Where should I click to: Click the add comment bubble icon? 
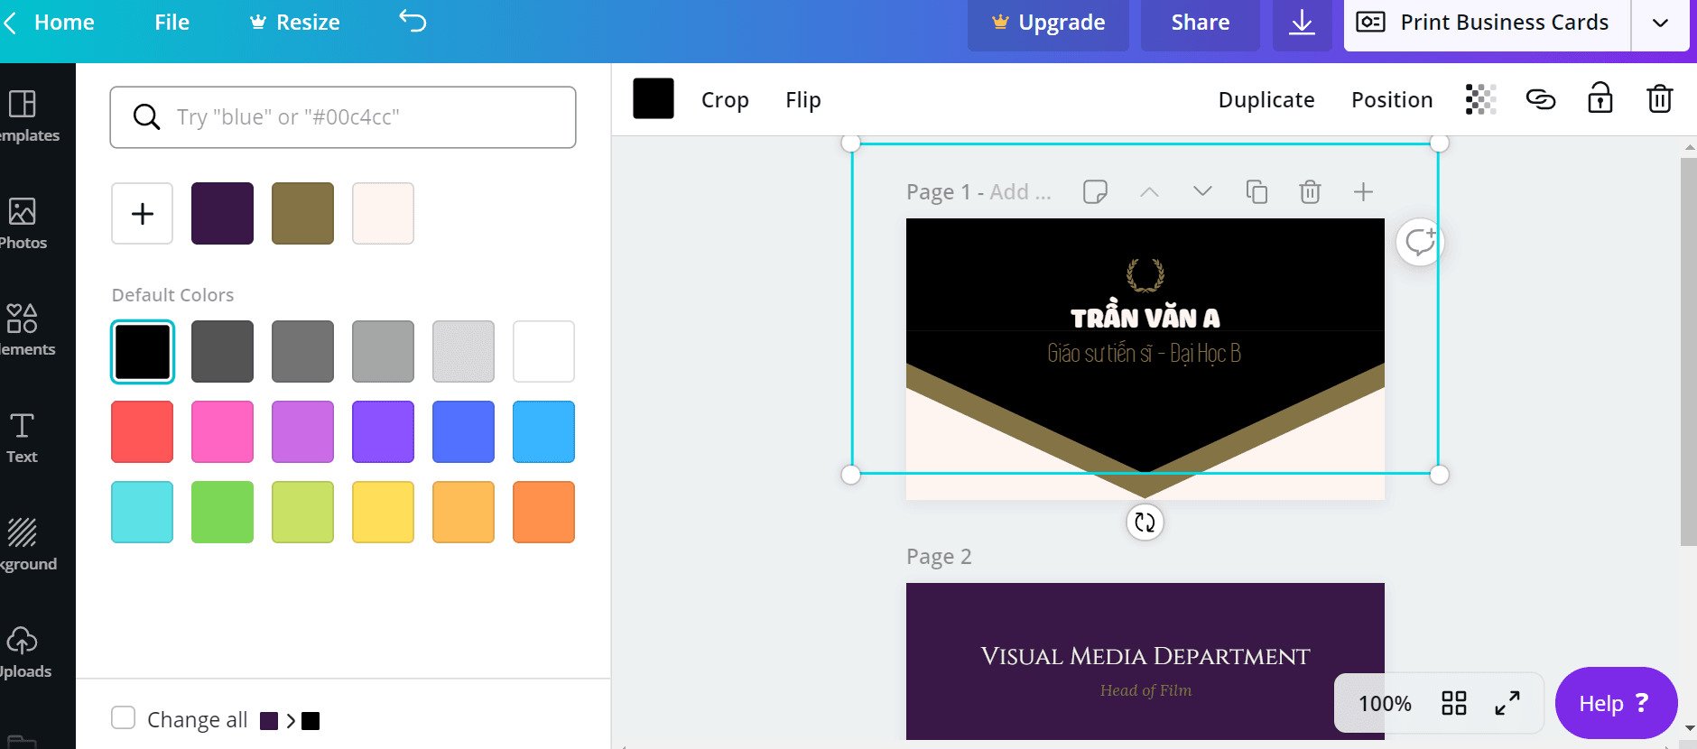tap(1419, 242)
